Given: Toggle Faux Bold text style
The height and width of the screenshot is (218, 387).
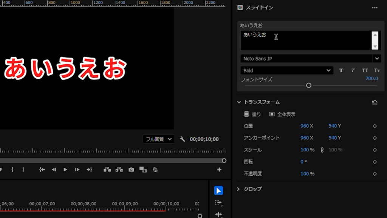Looking at the screenshot, I should (x=341, y=70).
